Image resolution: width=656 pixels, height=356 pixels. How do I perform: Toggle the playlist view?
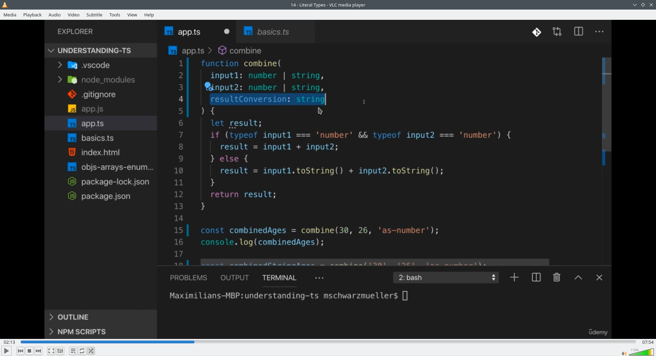tap(73, 351)
